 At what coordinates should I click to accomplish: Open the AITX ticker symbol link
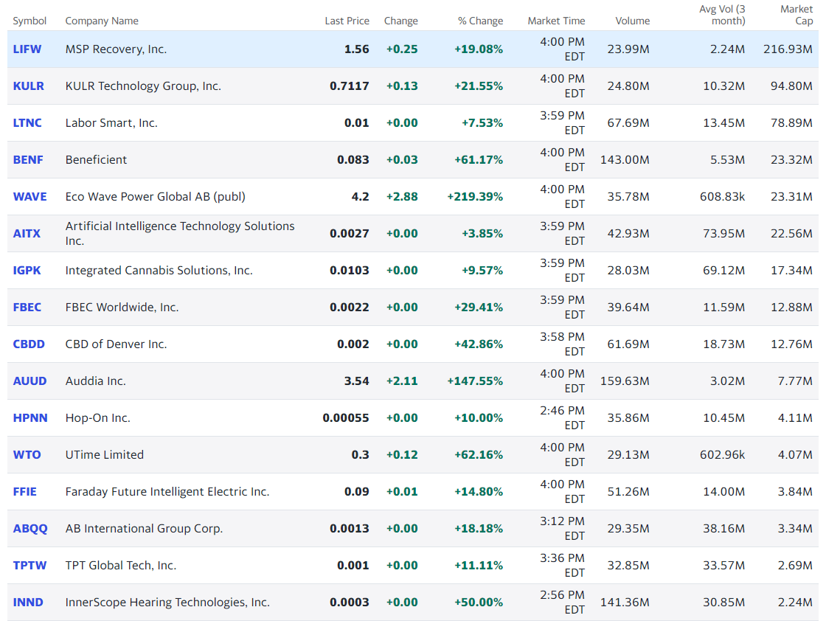coord(27,233)
